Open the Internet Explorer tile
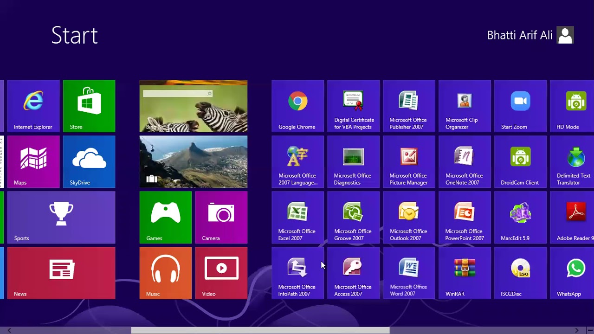 point(33,106)
